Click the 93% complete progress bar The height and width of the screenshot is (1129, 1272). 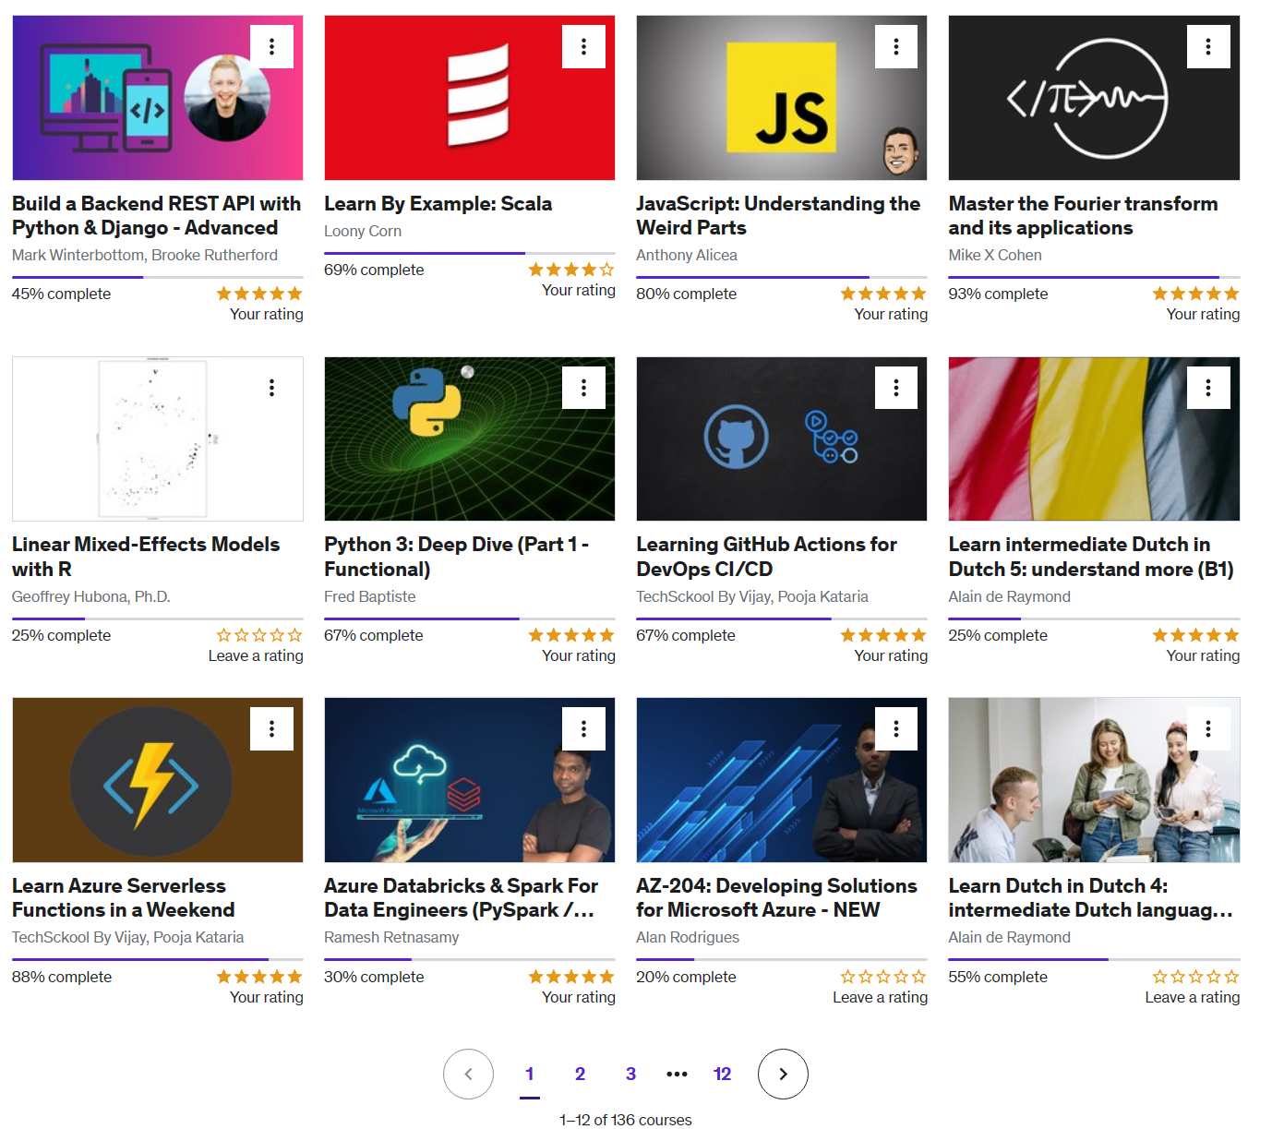[1094, 277]
